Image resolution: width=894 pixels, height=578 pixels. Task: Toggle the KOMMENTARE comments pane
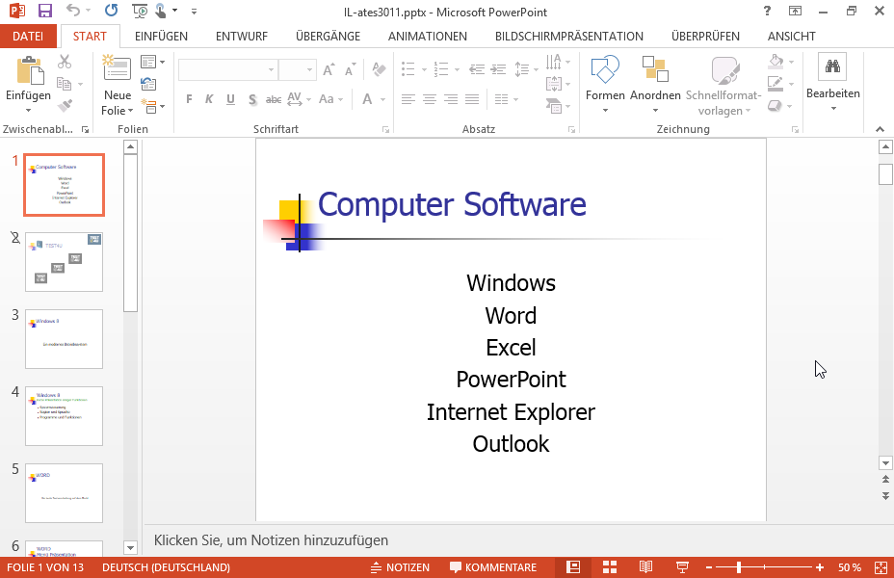(493, 567)
